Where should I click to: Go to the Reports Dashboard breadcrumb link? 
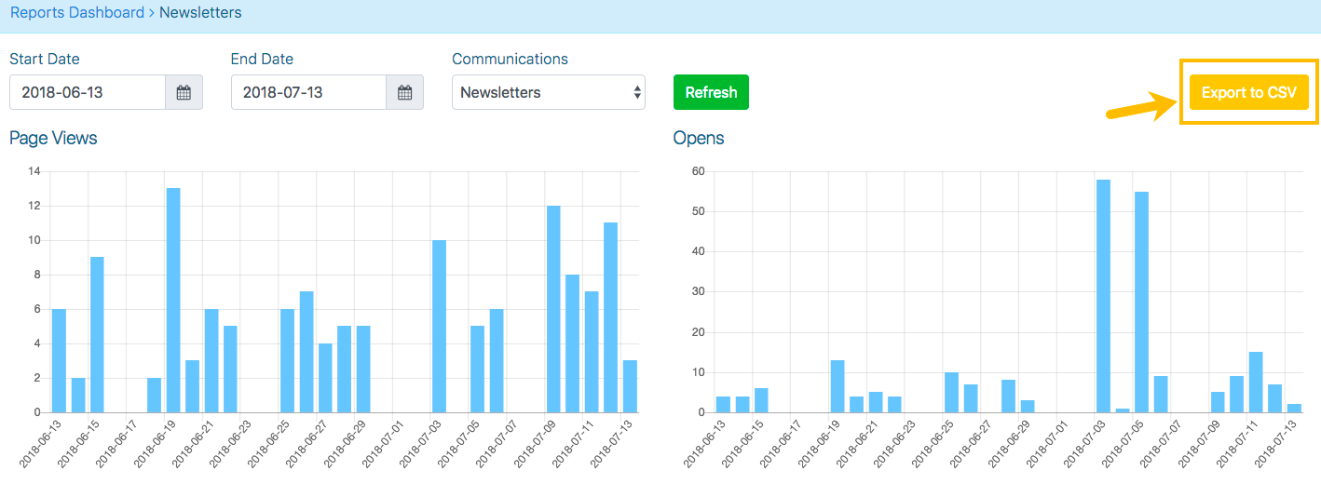pos(77,13)
